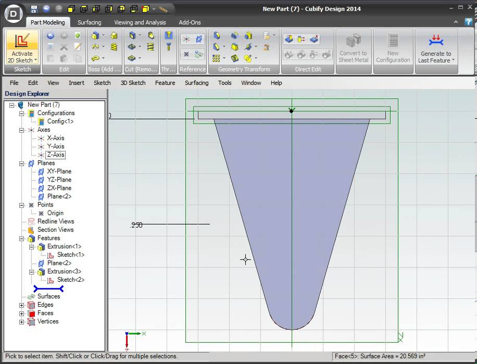Open the Insert menu
Viewport: 477px width, 364px height.
coord(77,83)
